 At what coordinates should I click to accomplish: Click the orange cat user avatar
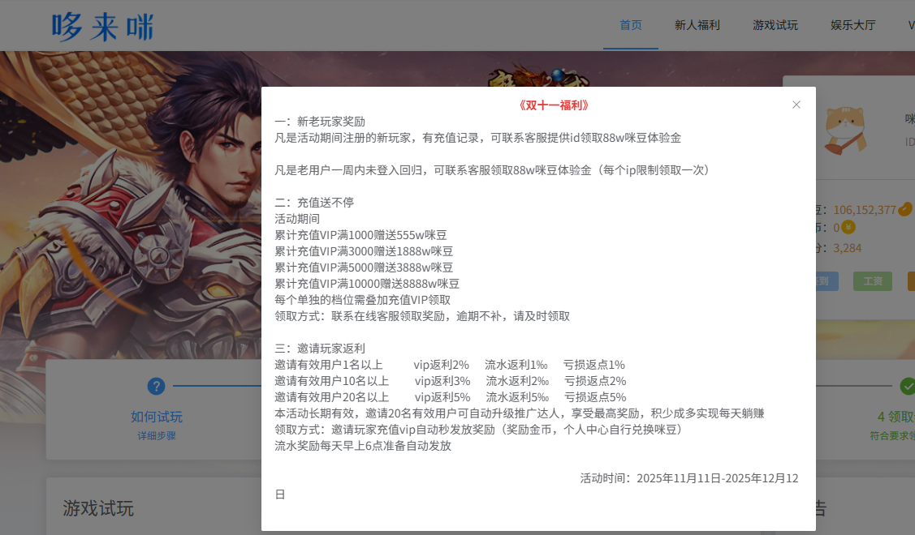click(x=845, y=130)
